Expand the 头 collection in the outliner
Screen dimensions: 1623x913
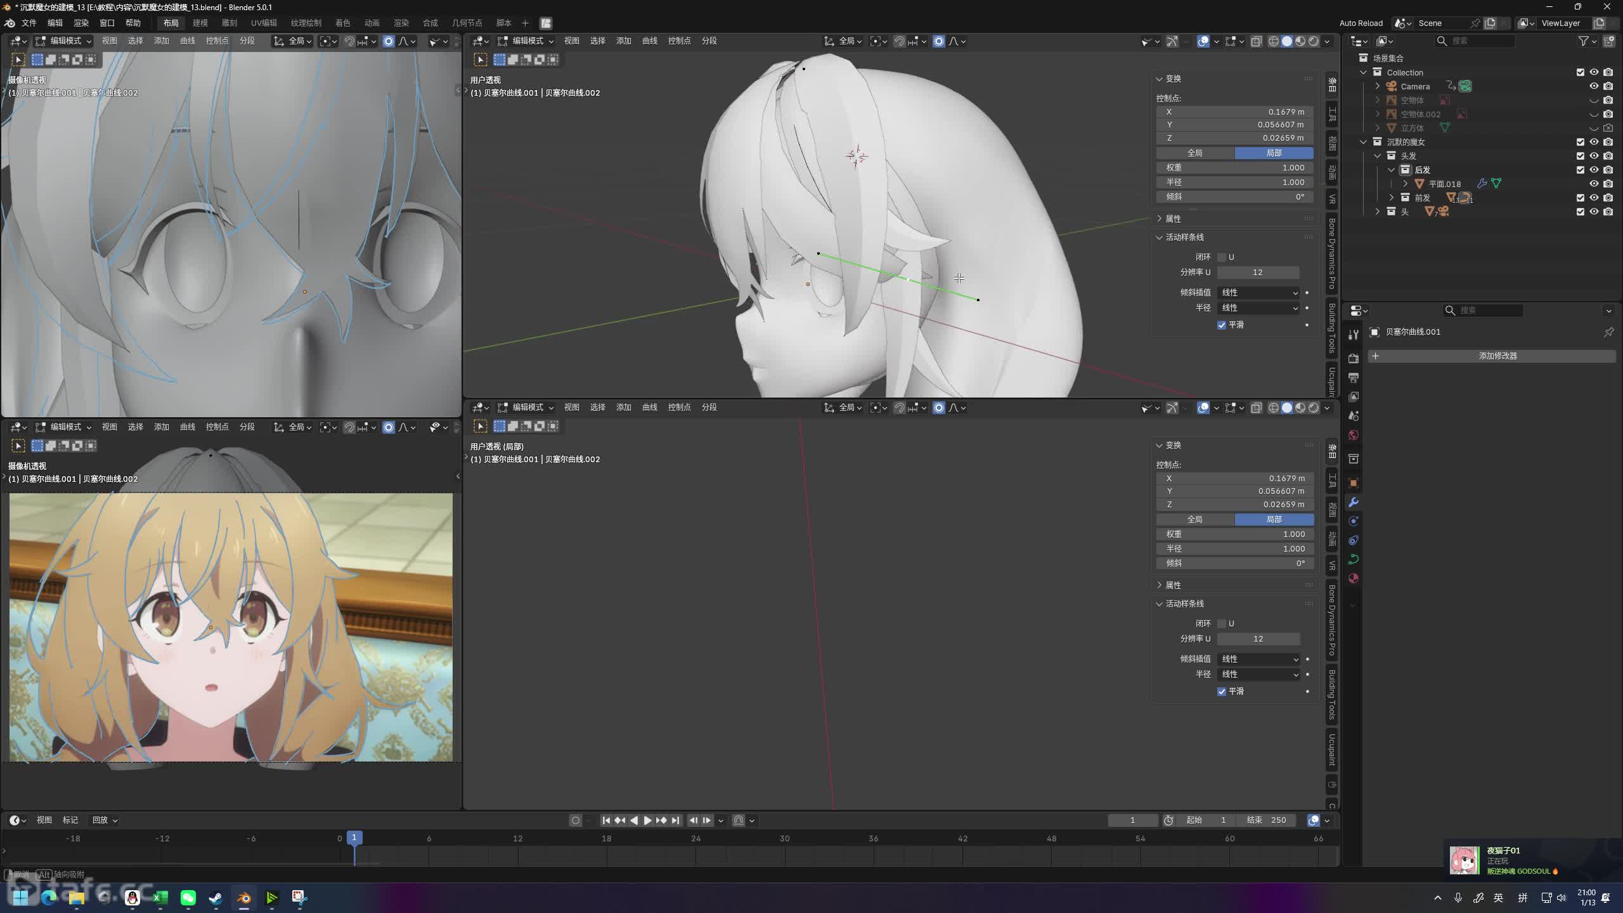pos(1378,212)
